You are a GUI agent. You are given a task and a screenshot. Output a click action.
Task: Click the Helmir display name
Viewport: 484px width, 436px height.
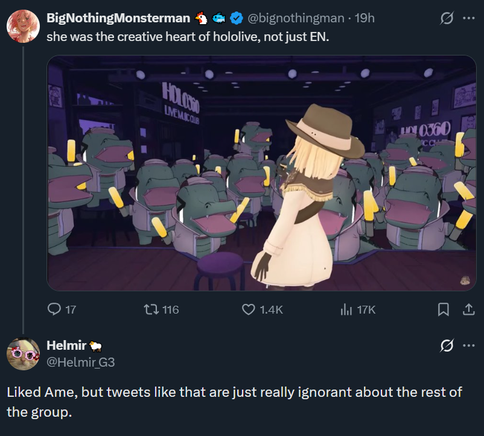pos(66,346)
